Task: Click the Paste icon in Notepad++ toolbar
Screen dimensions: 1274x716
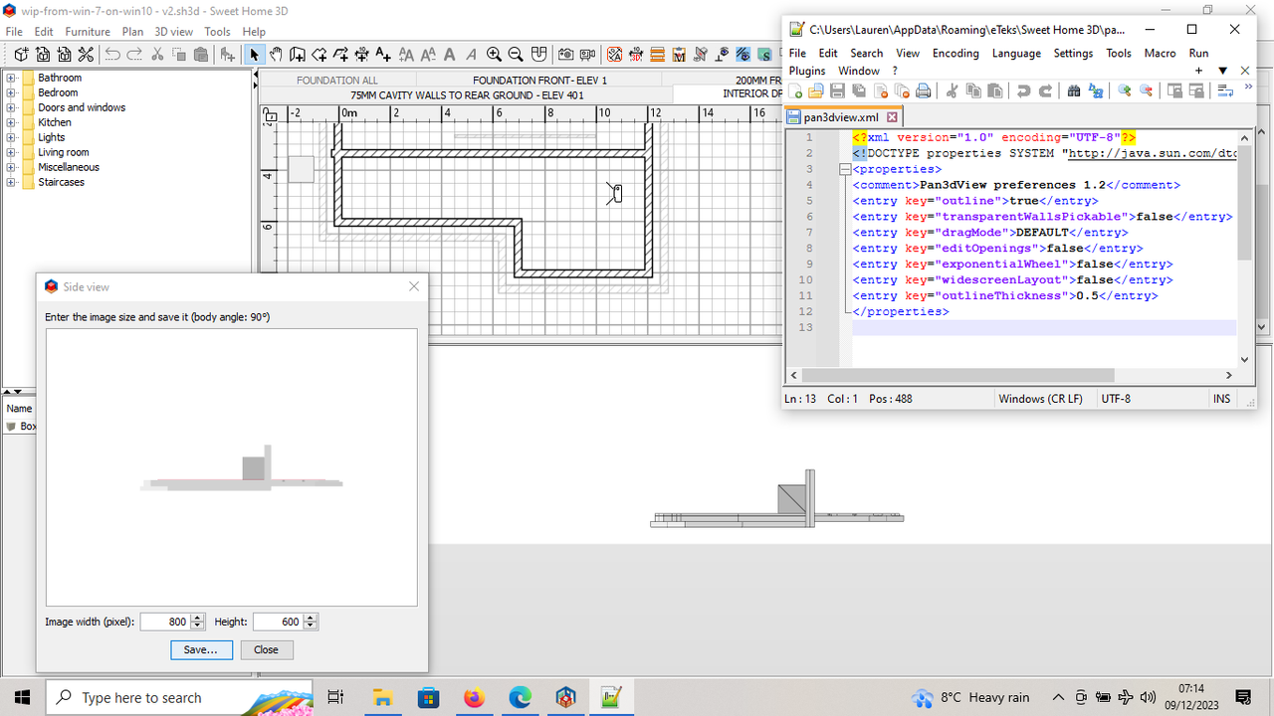Action: pyautogui.click(x=994, y=90)
